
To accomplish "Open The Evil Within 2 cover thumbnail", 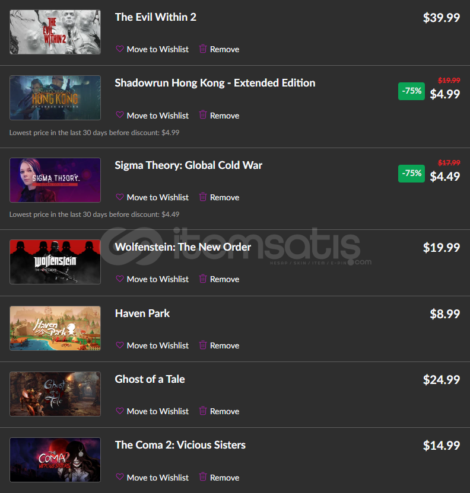I will 55,32.
